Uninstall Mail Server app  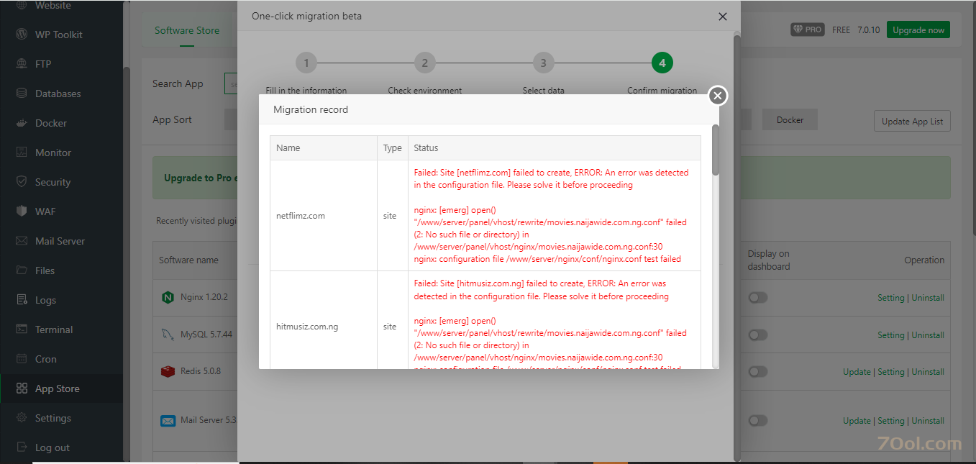928,421
